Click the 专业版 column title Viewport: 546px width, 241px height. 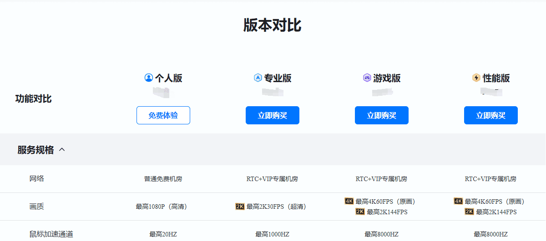pyautogui.click(x=278, y=78)
